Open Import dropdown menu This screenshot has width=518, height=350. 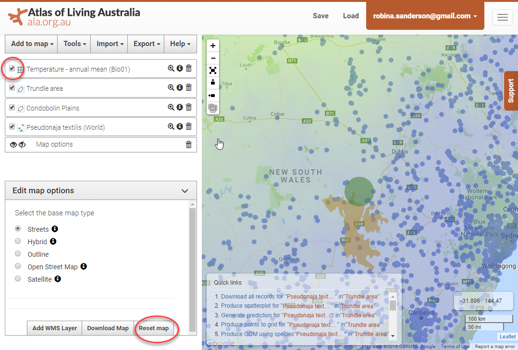pos(110,44)
